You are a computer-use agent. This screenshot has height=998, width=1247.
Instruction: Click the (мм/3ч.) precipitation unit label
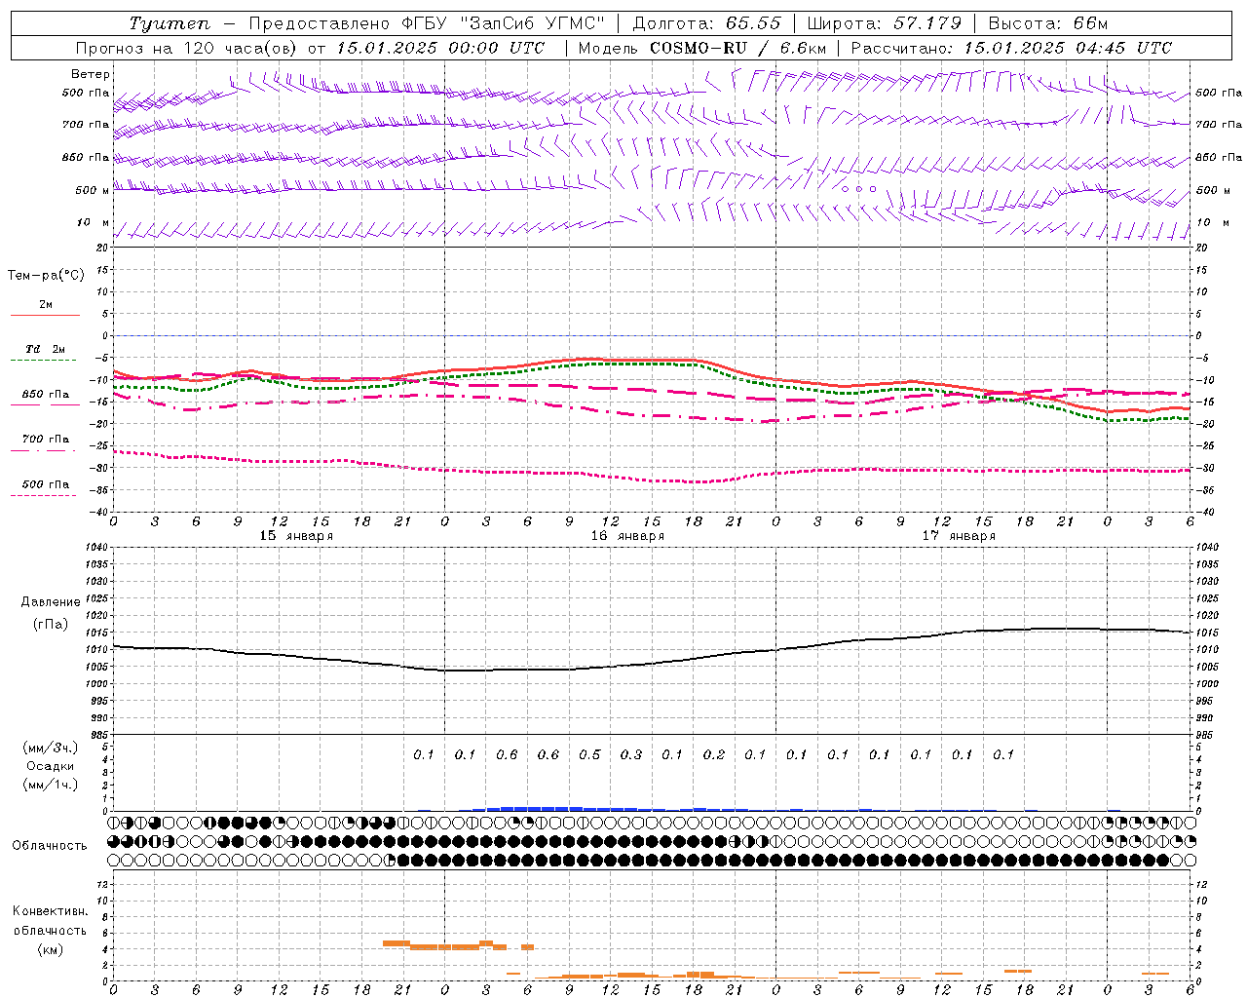[50, 748]
